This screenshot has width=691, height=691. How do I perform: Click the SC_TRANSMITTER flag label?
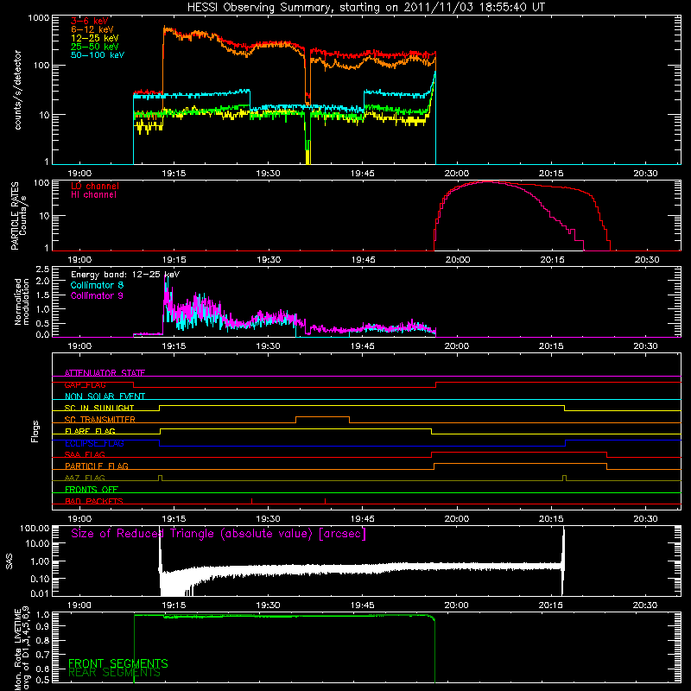point(100,420)
